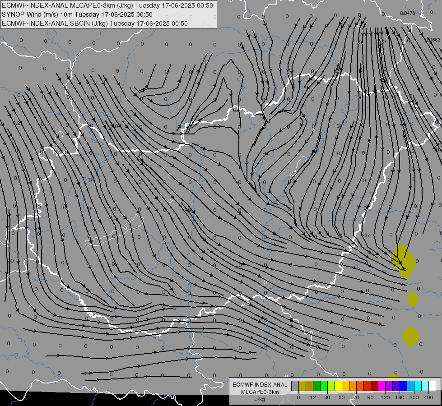Viewport: 442px width, 406px height.
Task: Click the 120 tick label in legend
Action: 386,397
